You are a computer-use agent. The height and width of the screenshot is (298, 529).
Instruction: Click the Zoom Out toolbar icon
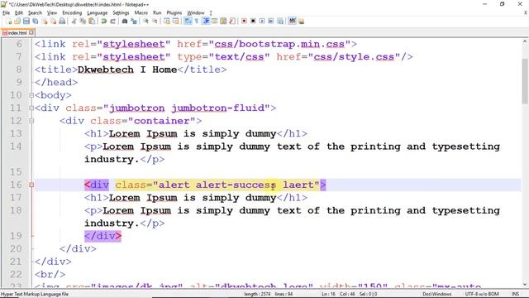155,22
